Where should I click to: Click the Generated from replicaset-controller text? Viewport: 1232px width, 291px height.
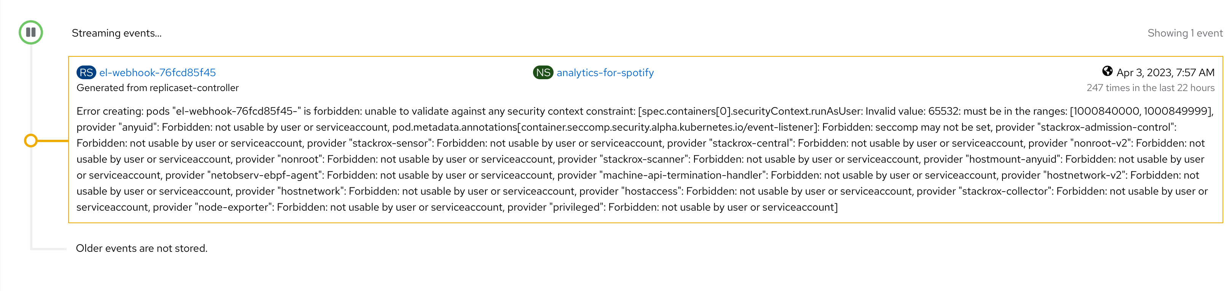157,88
